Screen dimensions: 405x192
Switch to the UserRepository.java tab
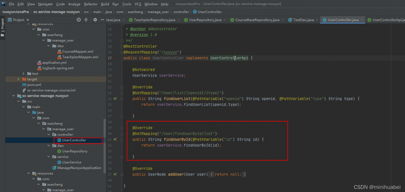(205, 20)
